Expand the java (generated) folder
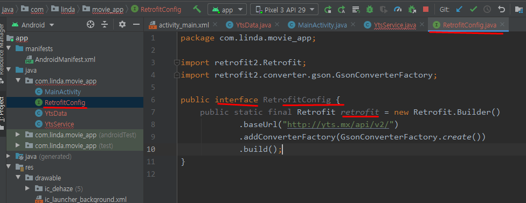The width and height of the screenshot is (526, 203). coord(9,157)
